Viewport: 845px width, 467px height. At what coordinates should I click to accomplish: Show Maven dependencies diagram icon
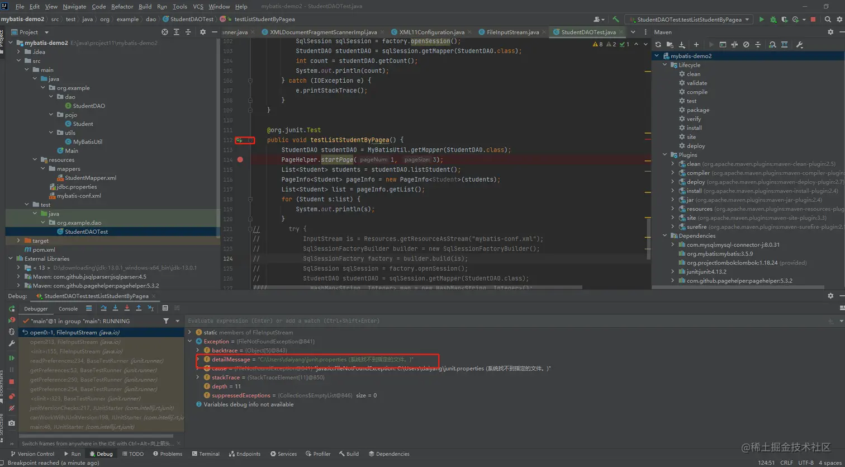784,45
